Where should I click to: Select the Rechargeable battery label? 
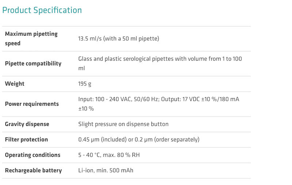click(x=33, y=170)
